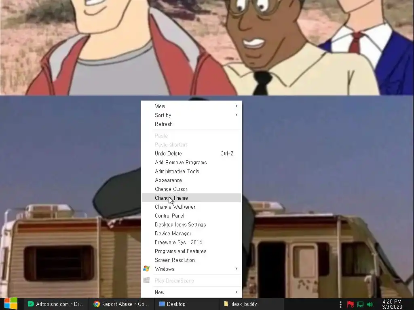Open the network monitor tray icon

pyautogui.click(x=360, y=304)
